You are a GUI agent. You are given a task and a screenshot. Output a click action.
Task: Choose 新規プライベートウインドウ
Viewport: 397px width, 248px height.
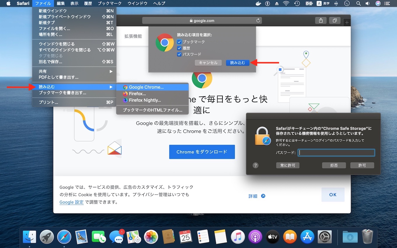coord(74,17)
